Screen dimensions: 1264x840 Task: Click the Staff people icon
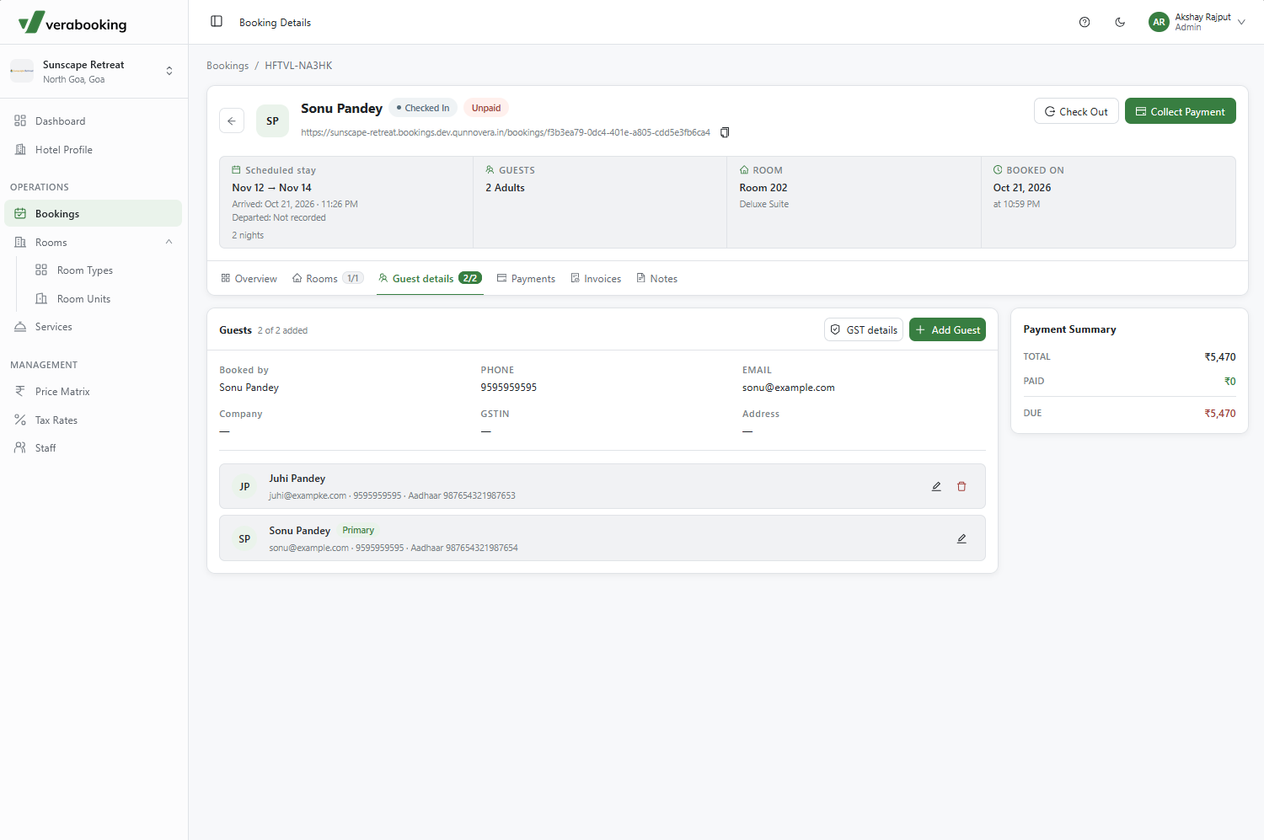[20, 448]
